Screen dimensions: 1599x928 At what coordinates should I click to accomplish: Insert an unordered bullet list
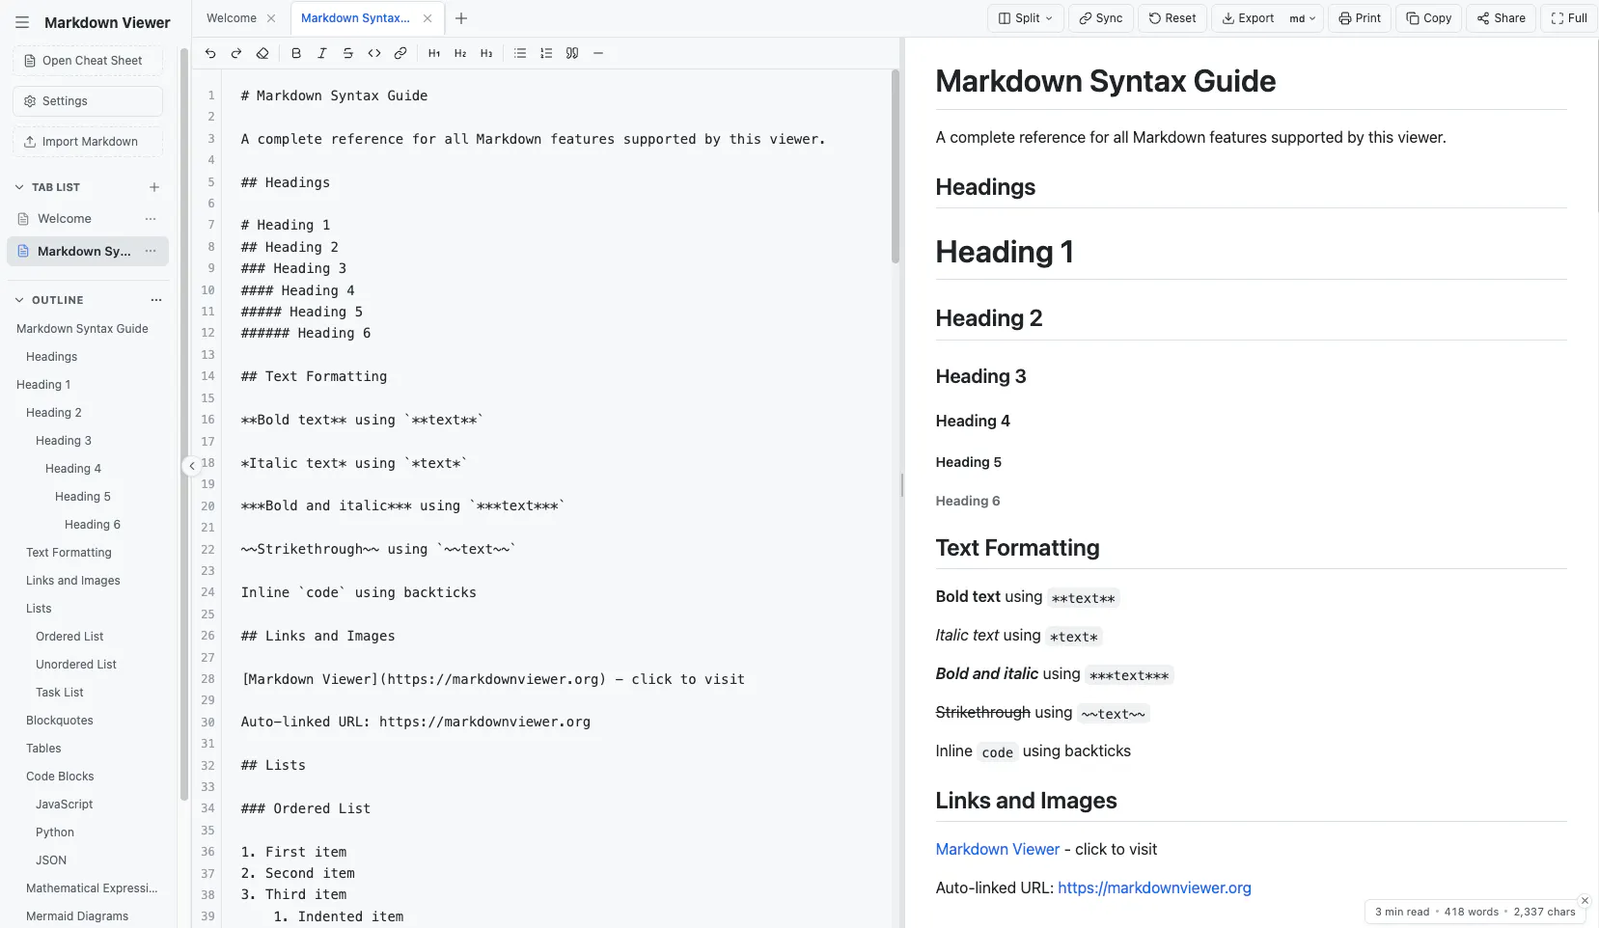coord(520,53)
